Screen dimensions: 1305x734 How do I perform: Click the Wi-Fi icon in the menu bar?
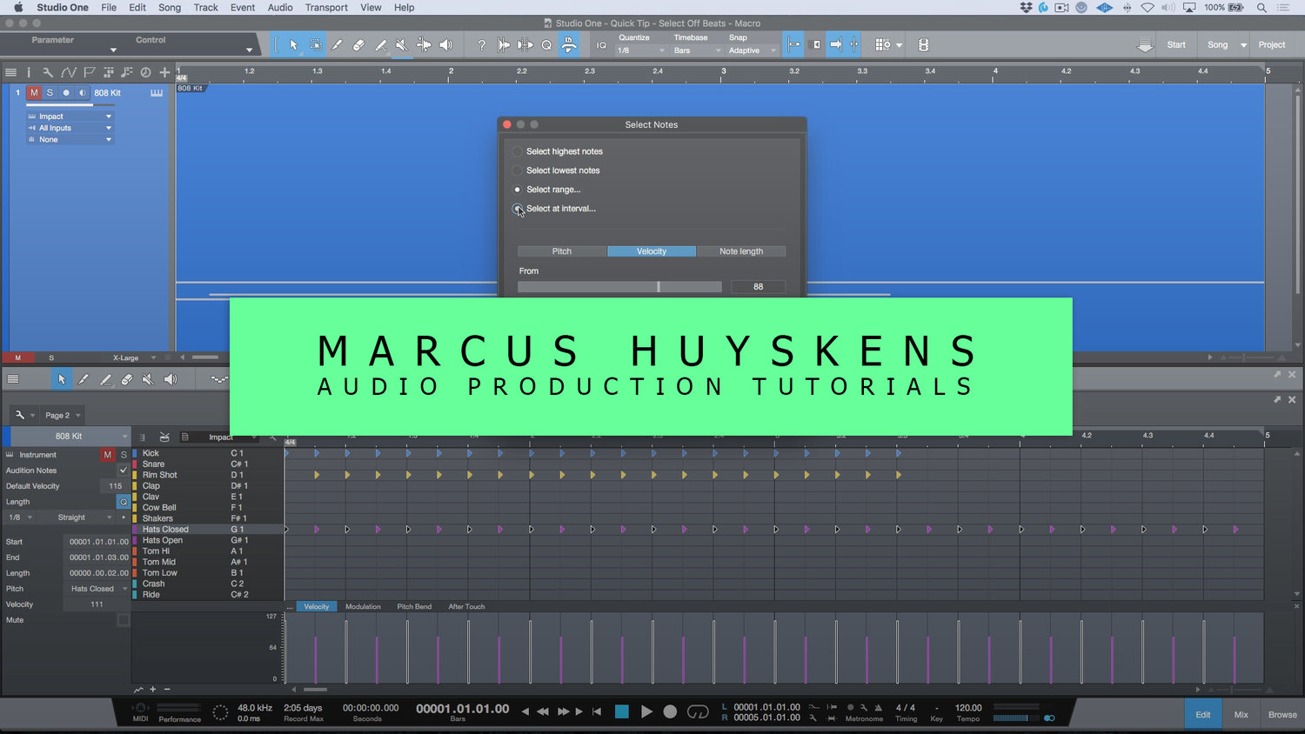(x=1148, y=8)
